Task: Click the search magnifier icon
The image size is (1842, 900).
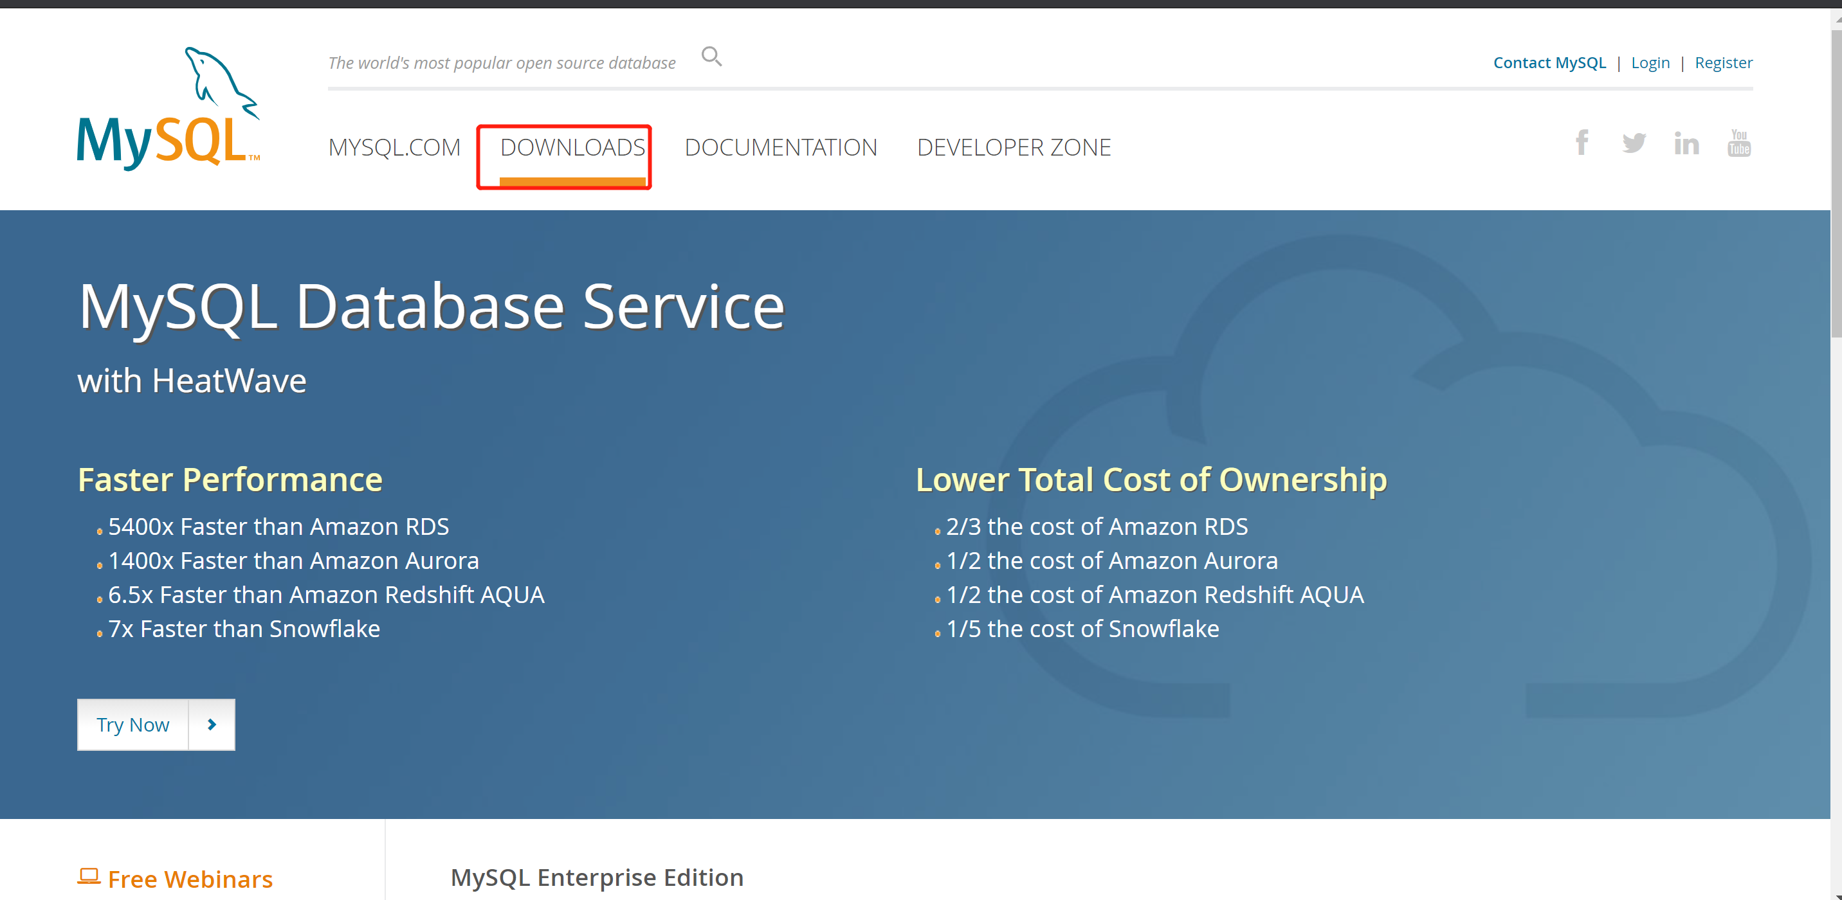Action: click(711, 57)
